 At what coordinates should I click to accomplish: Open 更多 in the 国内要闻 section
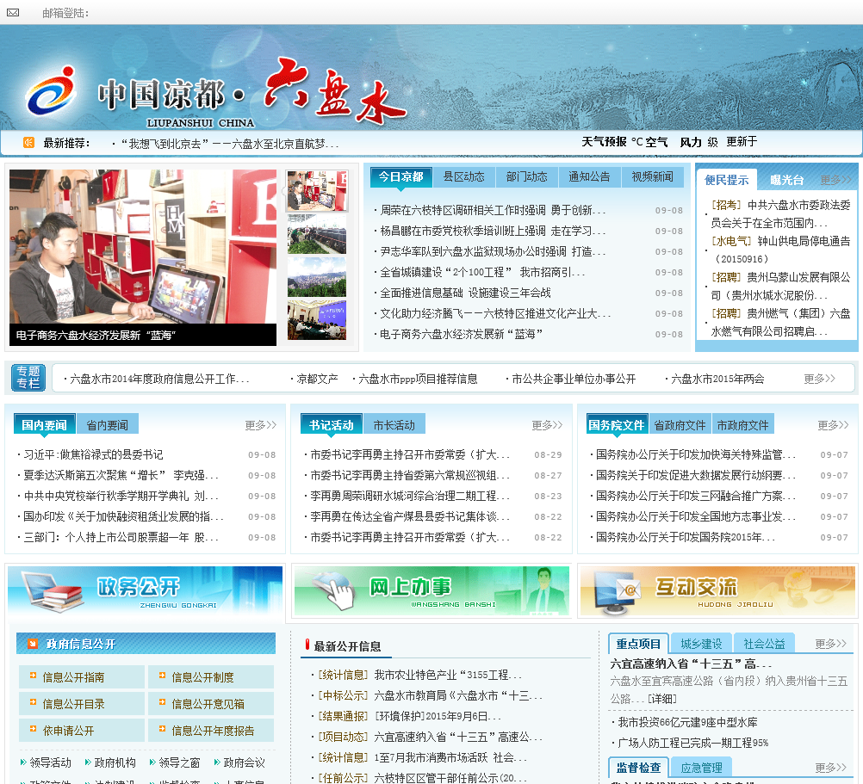tap(261, 425)
